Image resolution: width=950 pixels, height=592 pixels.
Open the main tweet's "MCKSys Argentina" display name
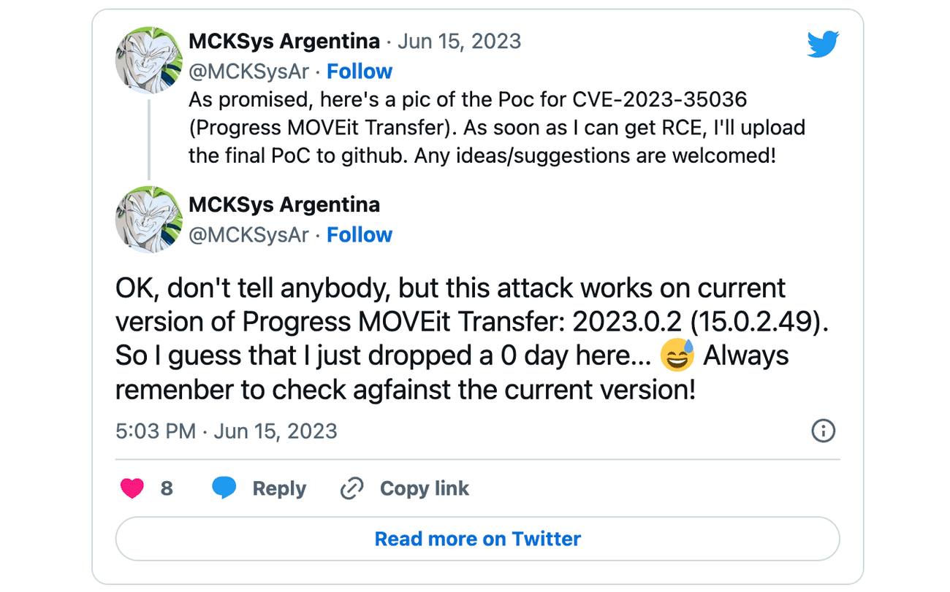tap(284, 204)
